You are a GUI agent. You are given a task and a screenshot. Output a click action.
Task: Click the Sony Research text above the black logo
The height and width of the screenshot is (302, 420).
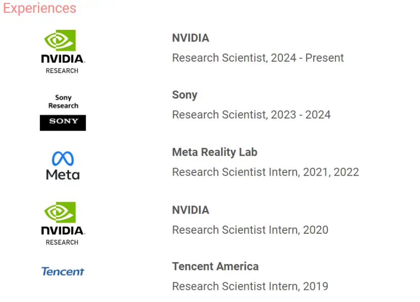tap(63, 102)
